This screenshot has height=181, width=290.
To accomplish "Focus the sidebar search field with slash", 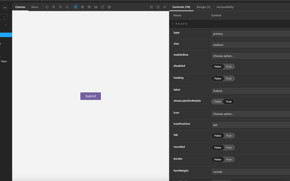I will point(4,17).
